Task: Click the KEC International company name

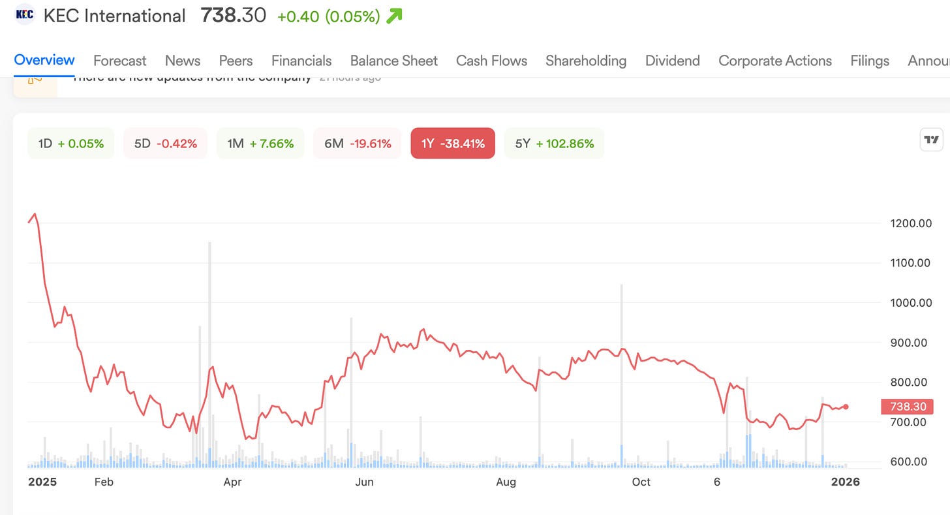Action: [114, 15]
